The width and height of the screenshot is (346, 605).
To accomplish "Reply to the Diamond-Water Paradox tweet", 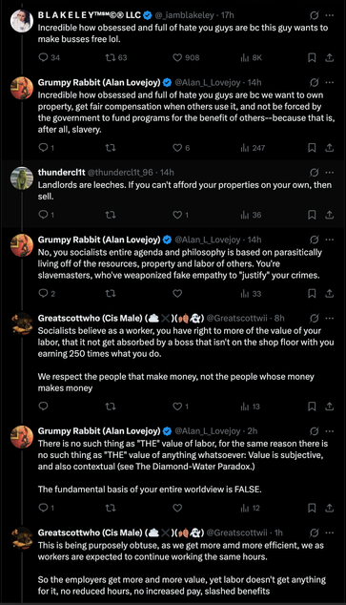I will point(43,509).
